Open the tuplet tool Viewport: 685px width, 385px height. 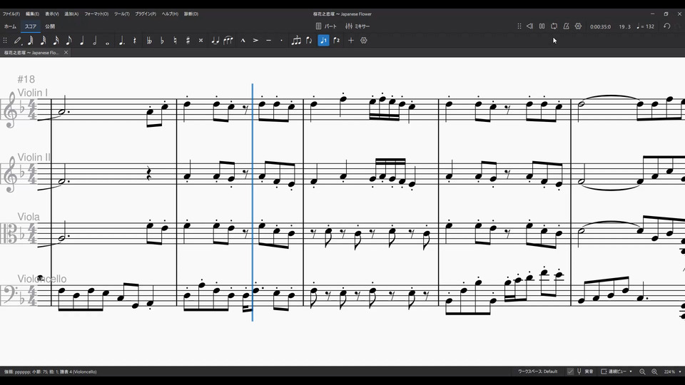pos(296,41)
